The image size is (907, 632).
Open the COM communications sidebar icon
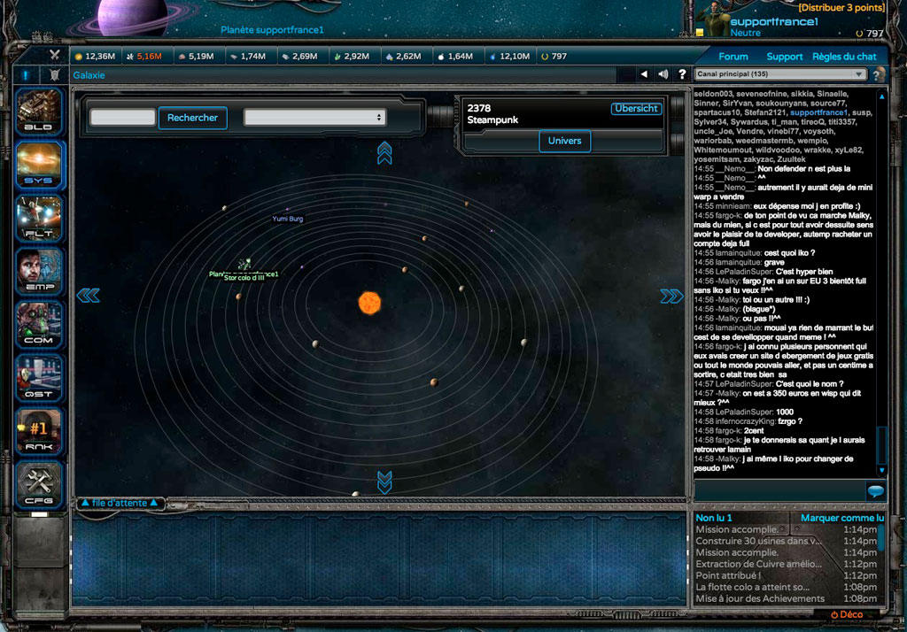click(39, 325)
